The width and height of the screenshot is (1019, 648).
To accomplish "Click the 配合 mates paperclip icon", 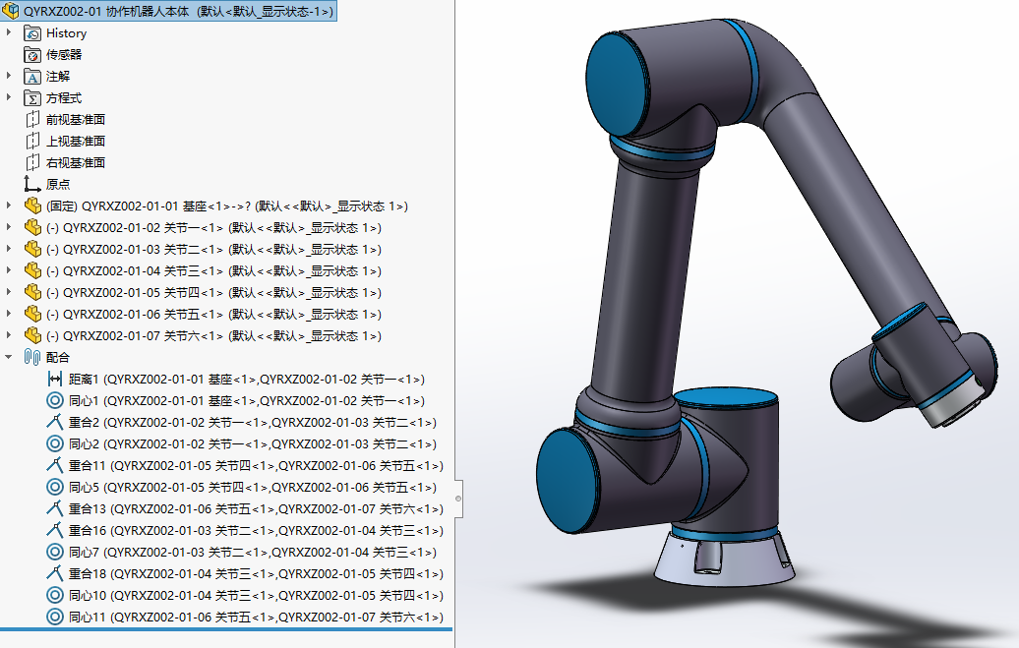I will click(32, 357).
